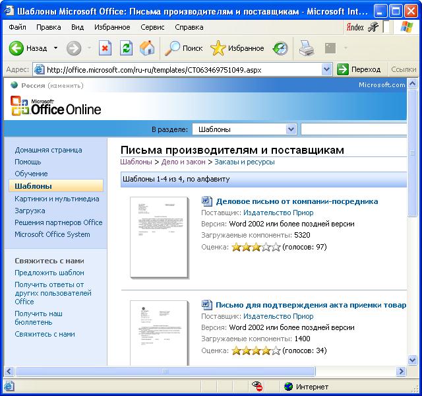Click the page icon in address bar
Image resolution: width=422 pixels, height=396 pixels.
39,69
